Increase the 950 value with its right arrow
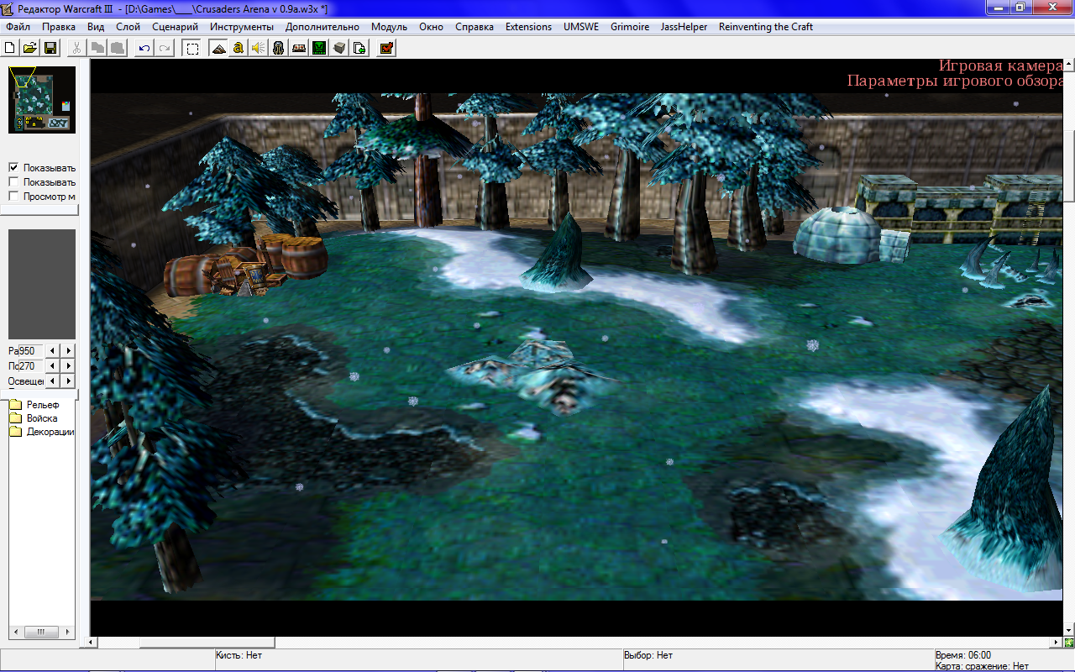Image resolution: width=1075 pixels, height=672 pixels. pyautogui.click(x=69, y=350)
